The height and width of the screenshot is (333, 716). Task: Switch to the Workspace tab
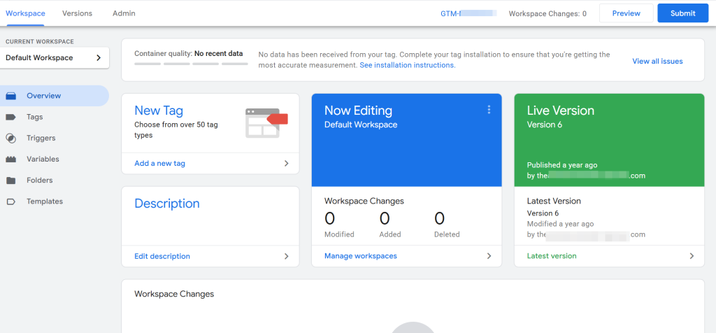coord(26,13)
